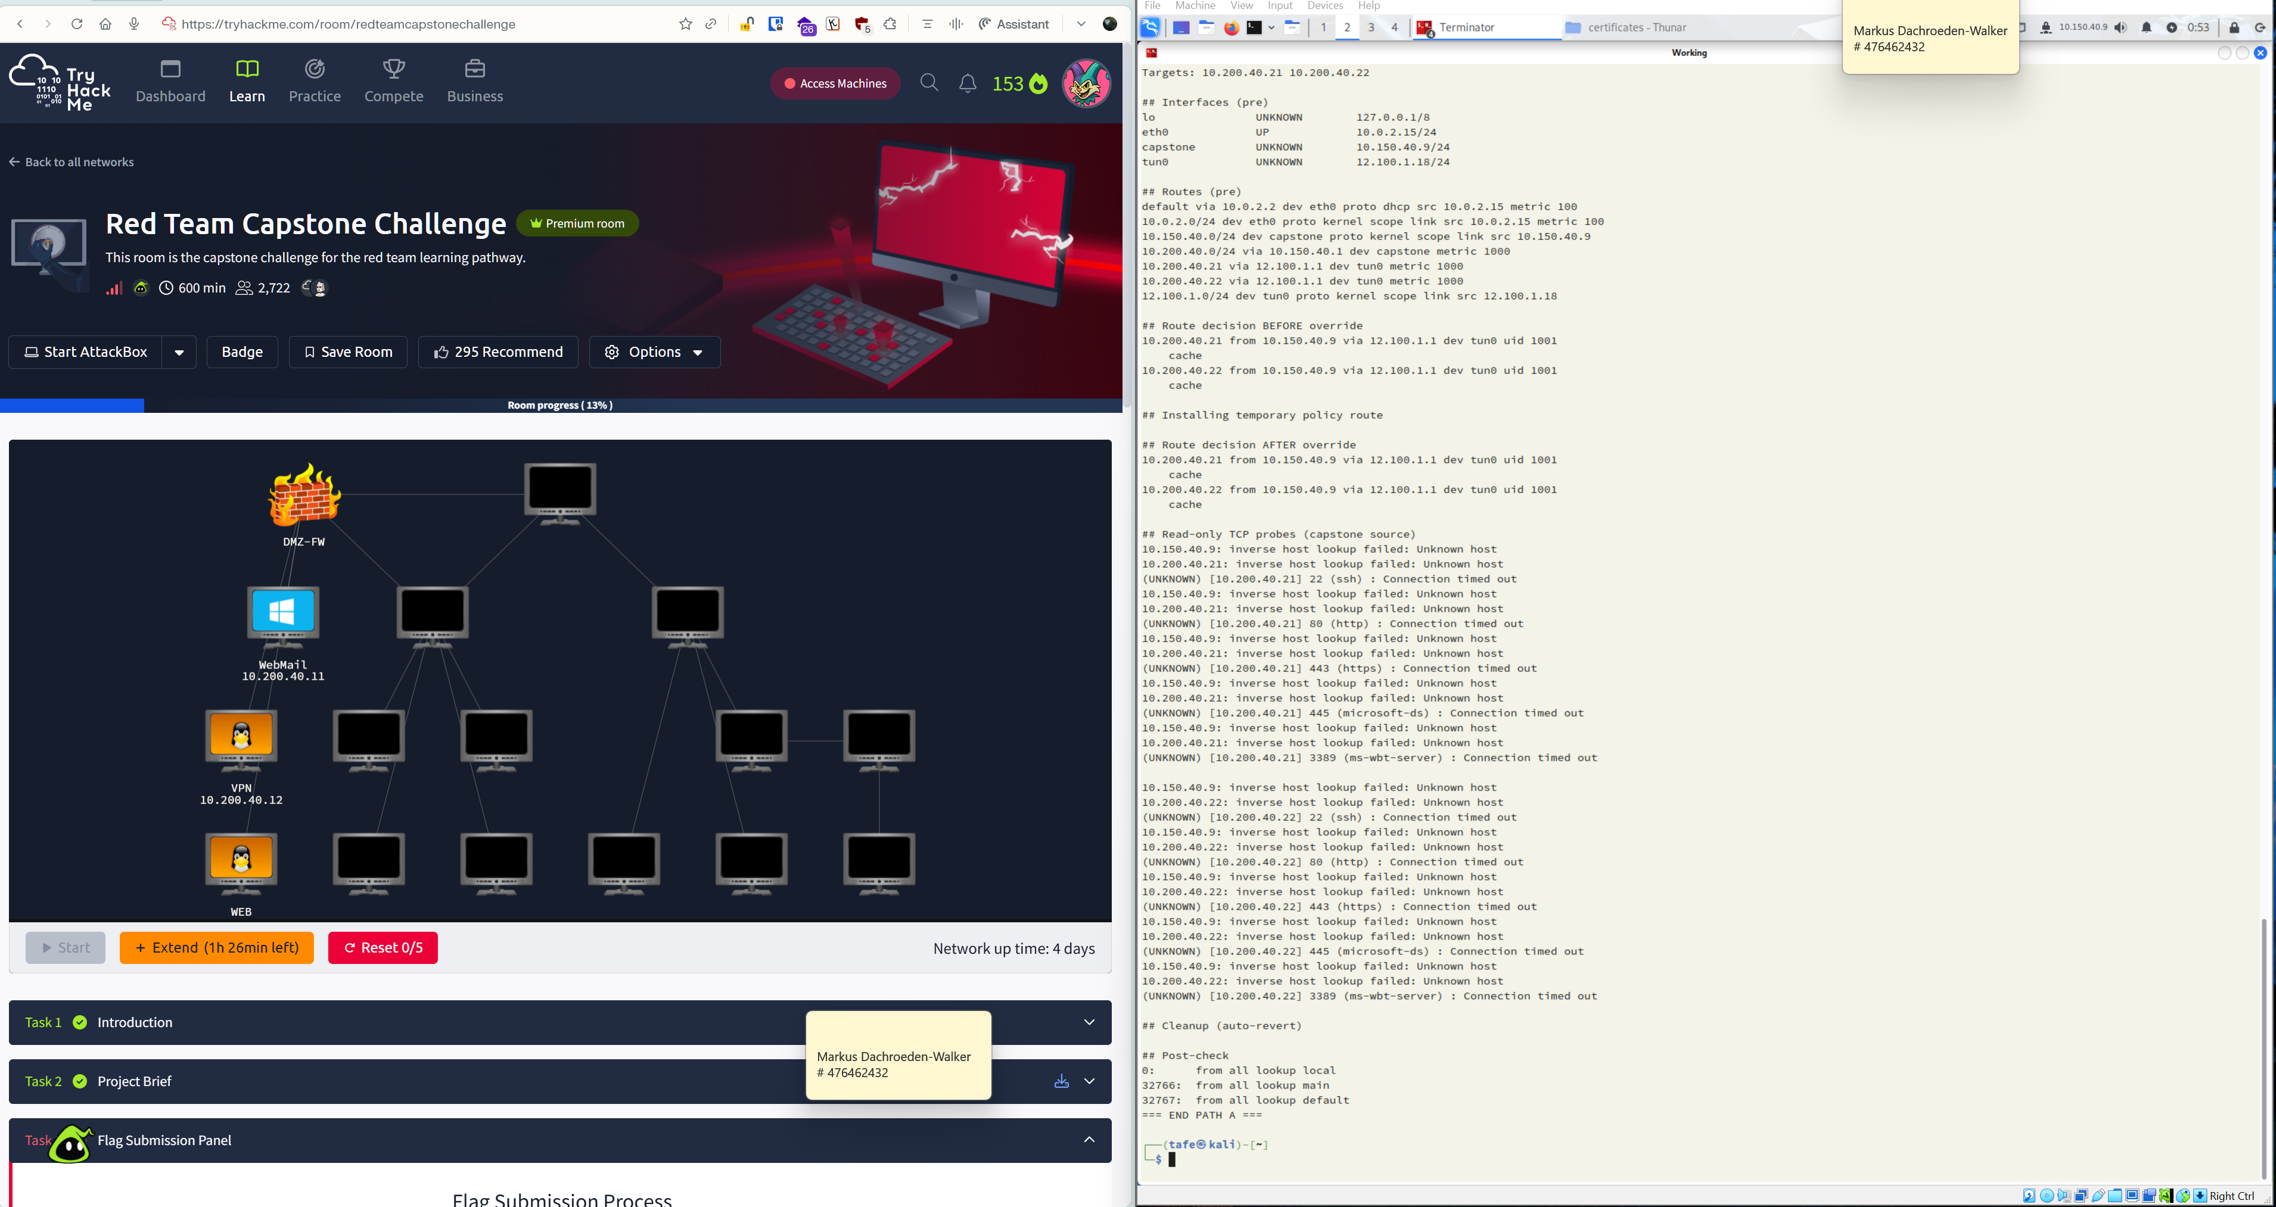This screenshot has height=1207, width=2276.
Task: Click the search magnifier icon in TryHackMe header
Action: (x=929, y=83)
